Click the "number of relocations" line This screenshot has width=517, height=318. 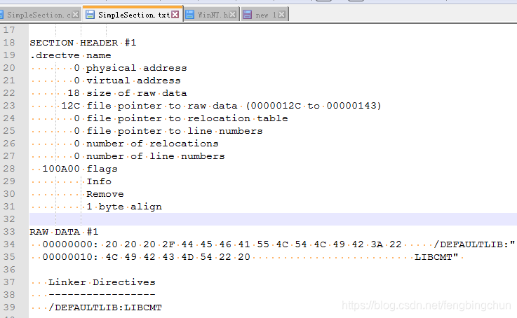point(146,144)
